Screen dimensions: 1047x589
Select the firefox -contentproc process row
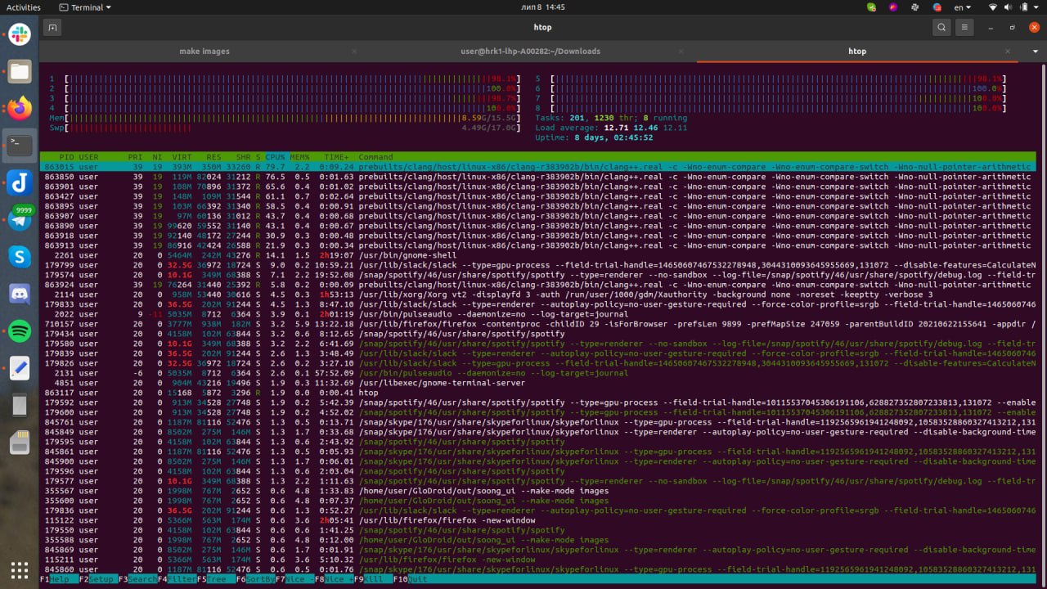[x=538, y=324]
